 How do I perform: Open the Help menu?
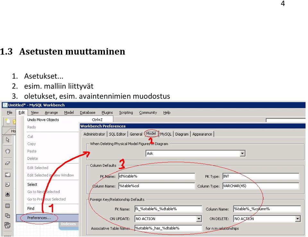[167, 113]
